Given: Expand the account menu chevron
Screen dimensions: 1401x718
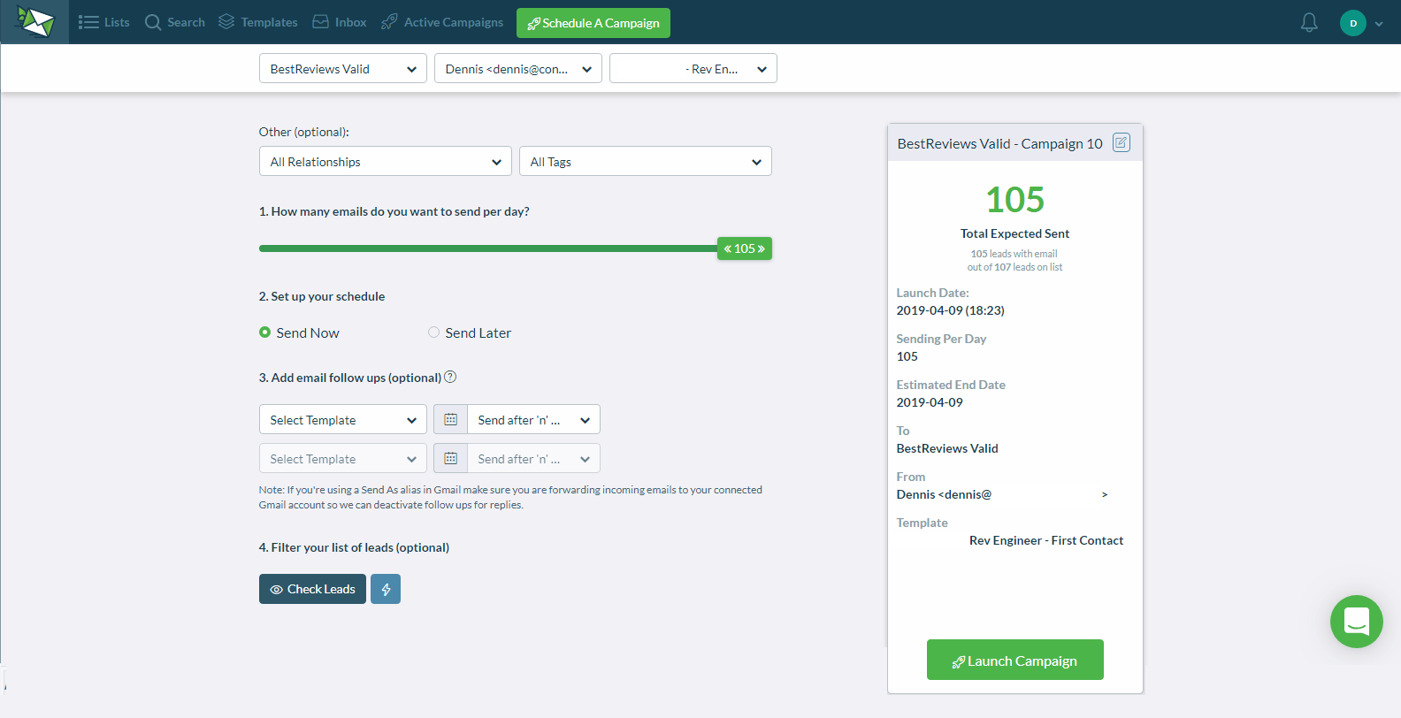Looking at the screenshot, I should (x=1379, y=24).
